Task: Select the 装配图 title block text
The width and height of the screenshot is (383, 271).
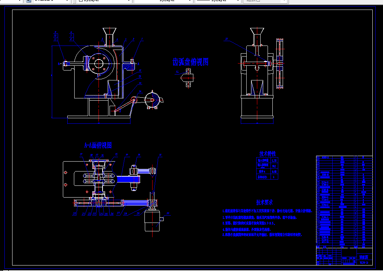Action: click(364, 257)
